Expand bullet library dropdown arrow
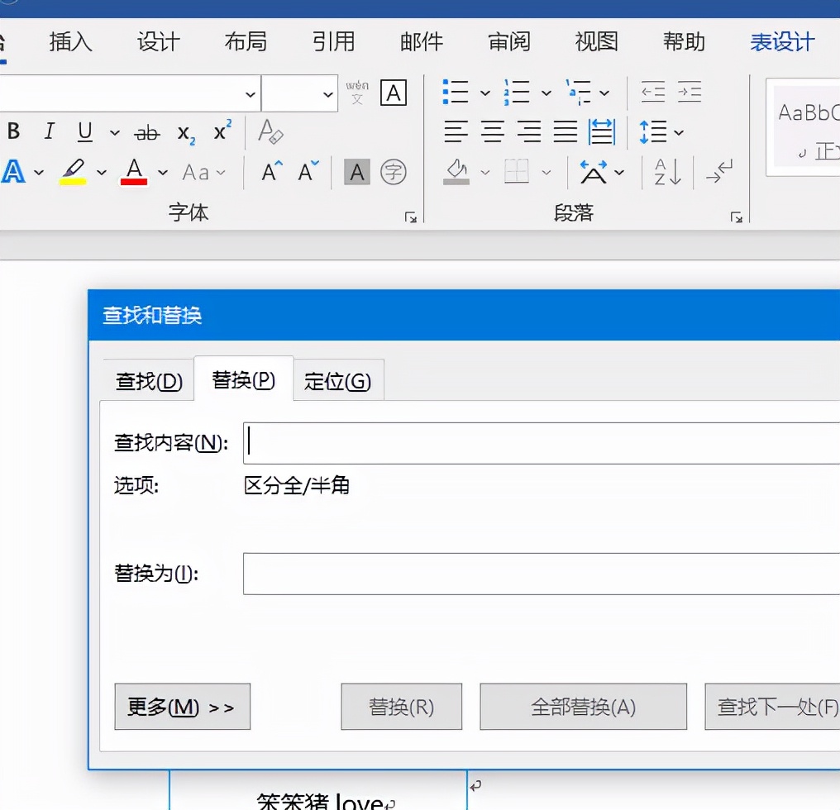 point(484,93)
